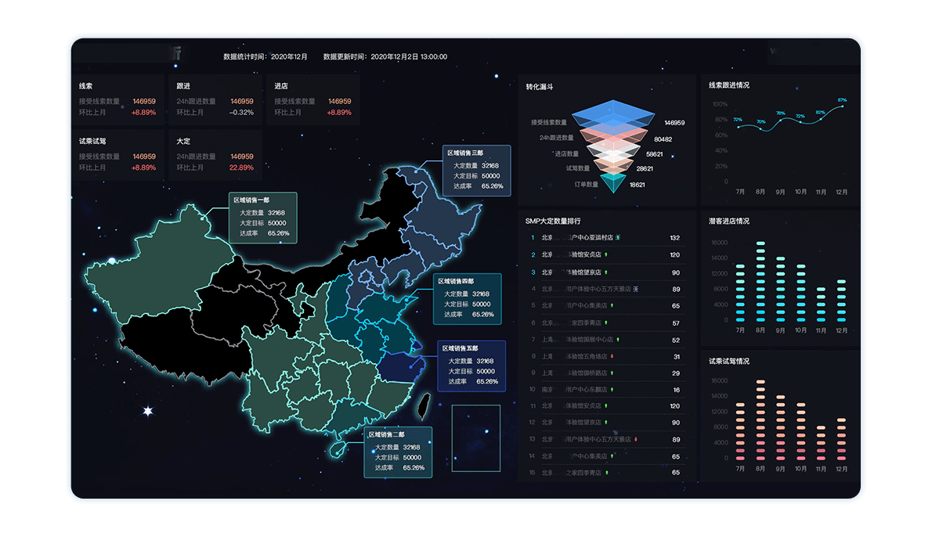Viewport: 932px width, 537px height.
Task: Click the red down arrow in rank 8 row
Action: 612,356
